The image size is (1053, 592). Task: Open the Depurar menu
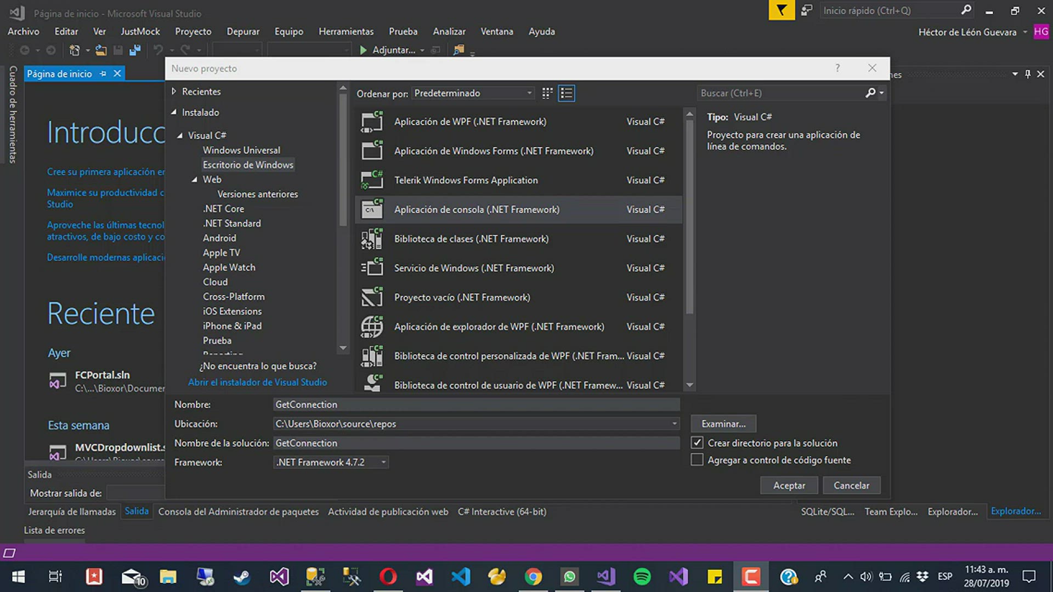point(243,32)
